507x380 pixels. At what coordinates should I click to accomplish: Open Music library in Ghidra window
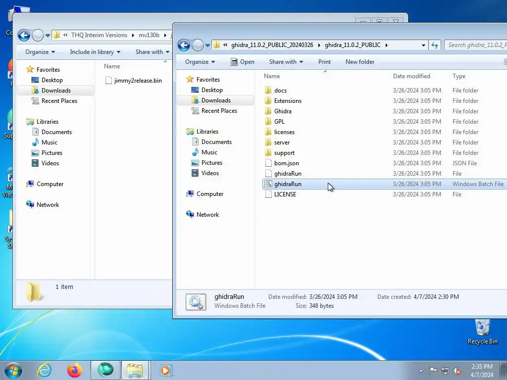[x=209, y=152]
